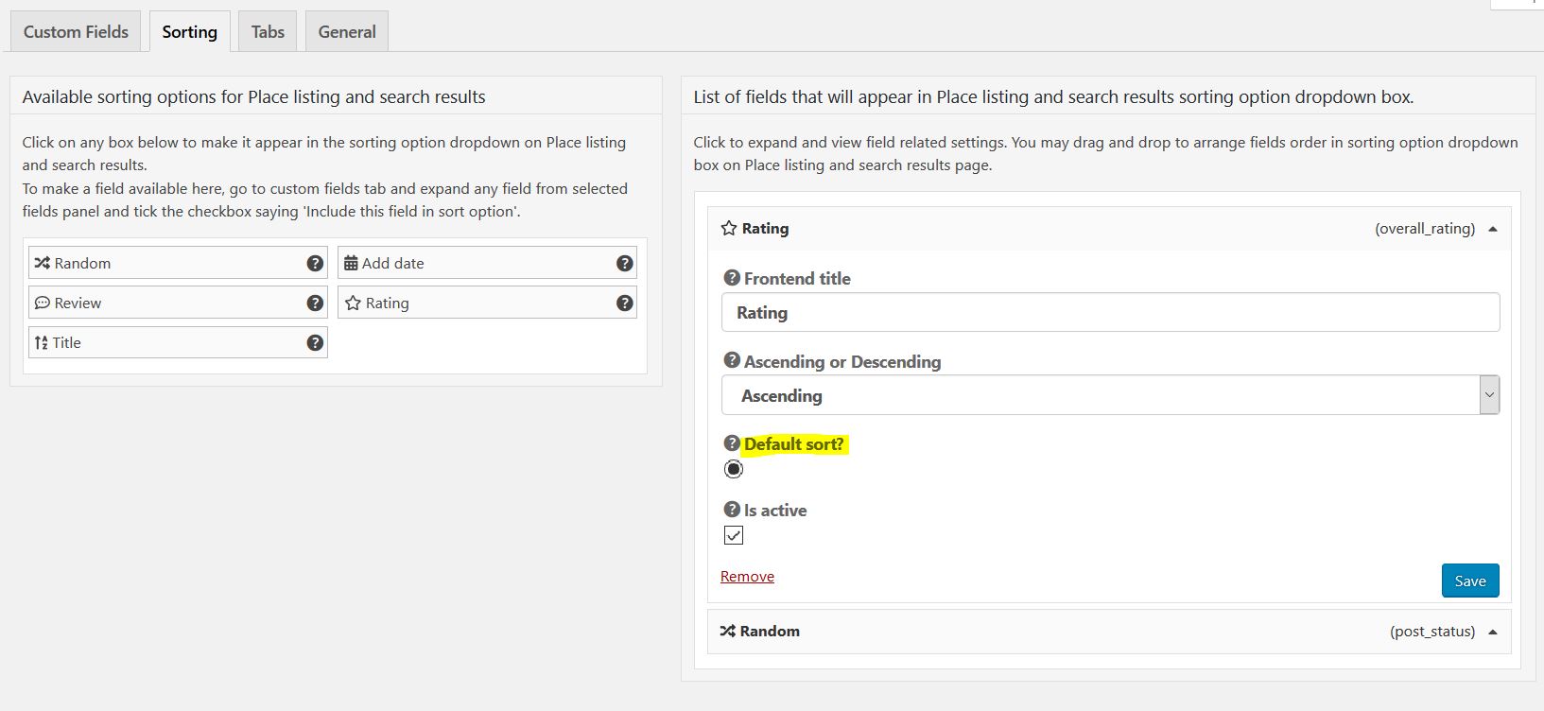This screenshot has height=711, width=1544.
Task: Open help tooltip for Review option
Action: coord(315,303)
